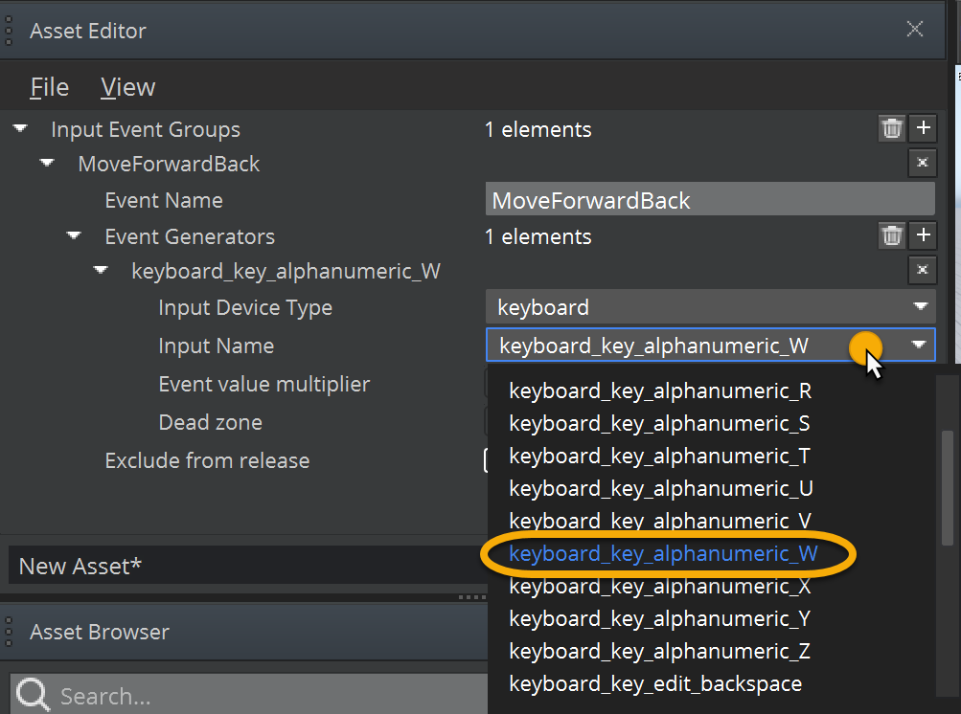Click the Asset Browser search magnifier icon
Viewport: 961px width, 714px height.
34,693
